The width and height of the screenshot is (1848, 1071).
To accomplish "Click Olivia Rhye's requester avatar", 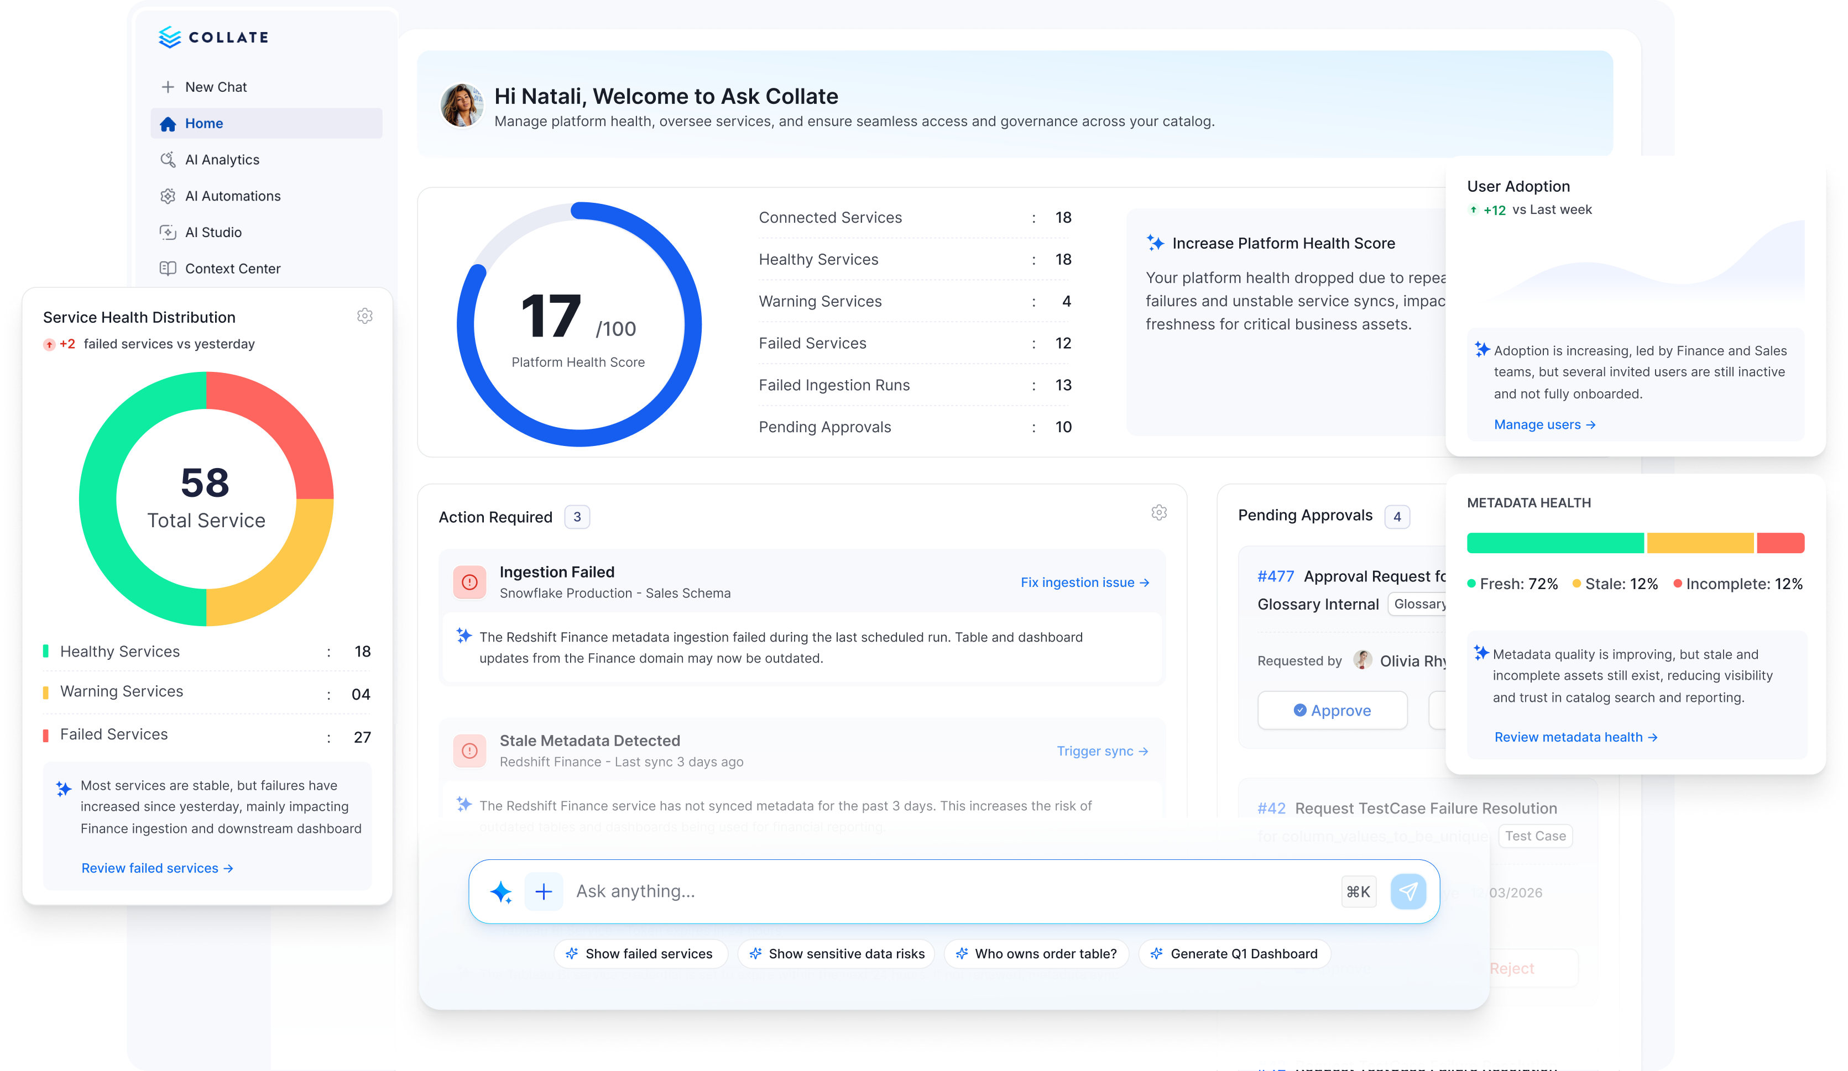I will 1362,660.
